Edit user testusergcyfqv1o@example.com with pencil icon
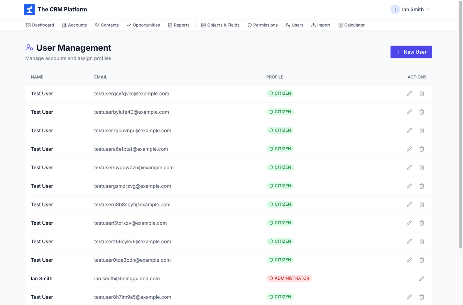This screenshot has height=305, width=463. pyautogui.click(x=409, y=94)
